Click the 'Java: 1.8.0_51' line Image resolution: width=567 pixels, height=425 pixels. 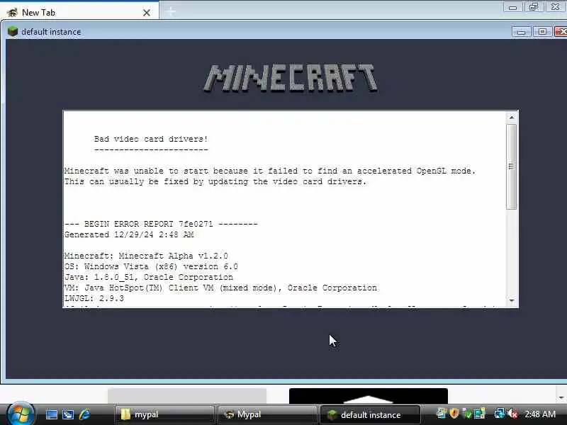tap(149, 278)
